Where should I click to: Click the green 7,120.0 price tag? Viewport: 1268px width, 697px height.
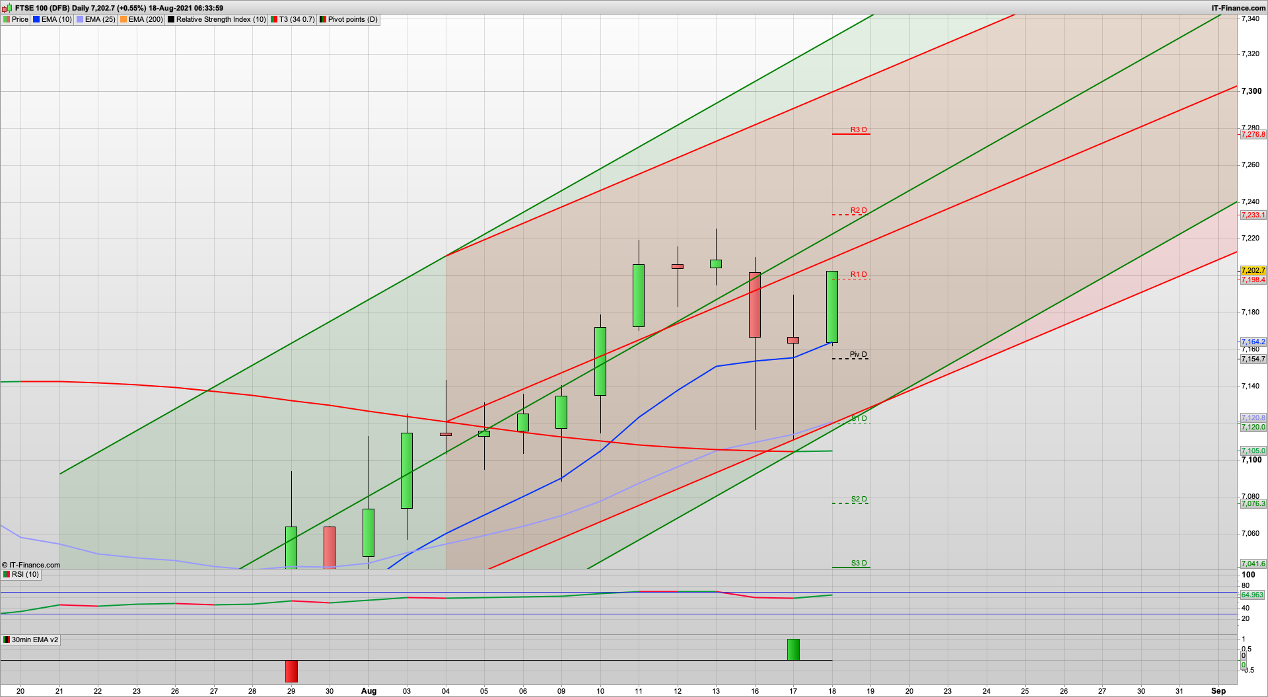1253,427
